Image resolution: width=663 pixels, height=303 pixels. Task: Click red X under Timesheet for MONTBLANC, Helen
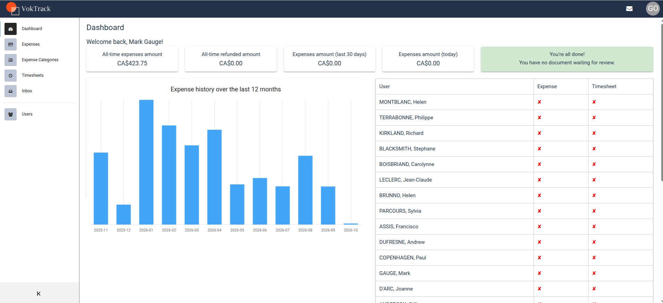tap(594, 102)
